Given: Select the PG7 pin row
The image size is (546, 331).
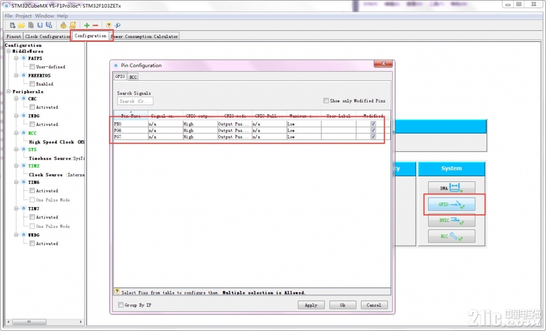Looking at the screenshot, I should point(252,137).
